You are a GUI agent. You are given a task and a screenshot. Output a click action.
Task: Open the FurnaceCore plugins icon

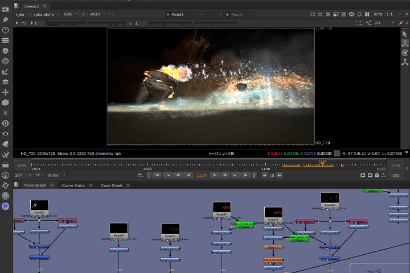[x=5, y=175]
